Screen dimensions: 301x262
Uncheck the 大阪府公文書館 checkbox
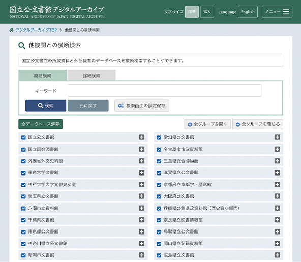[x=159, y=196]
